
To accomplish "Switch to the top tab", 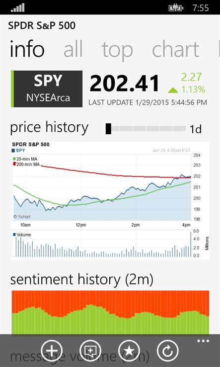I will click(x=117, y=50).
